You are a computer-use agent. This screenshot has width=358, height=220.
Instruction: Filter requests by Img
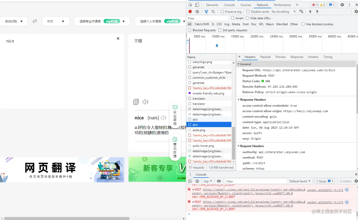[x=227, y=24]
